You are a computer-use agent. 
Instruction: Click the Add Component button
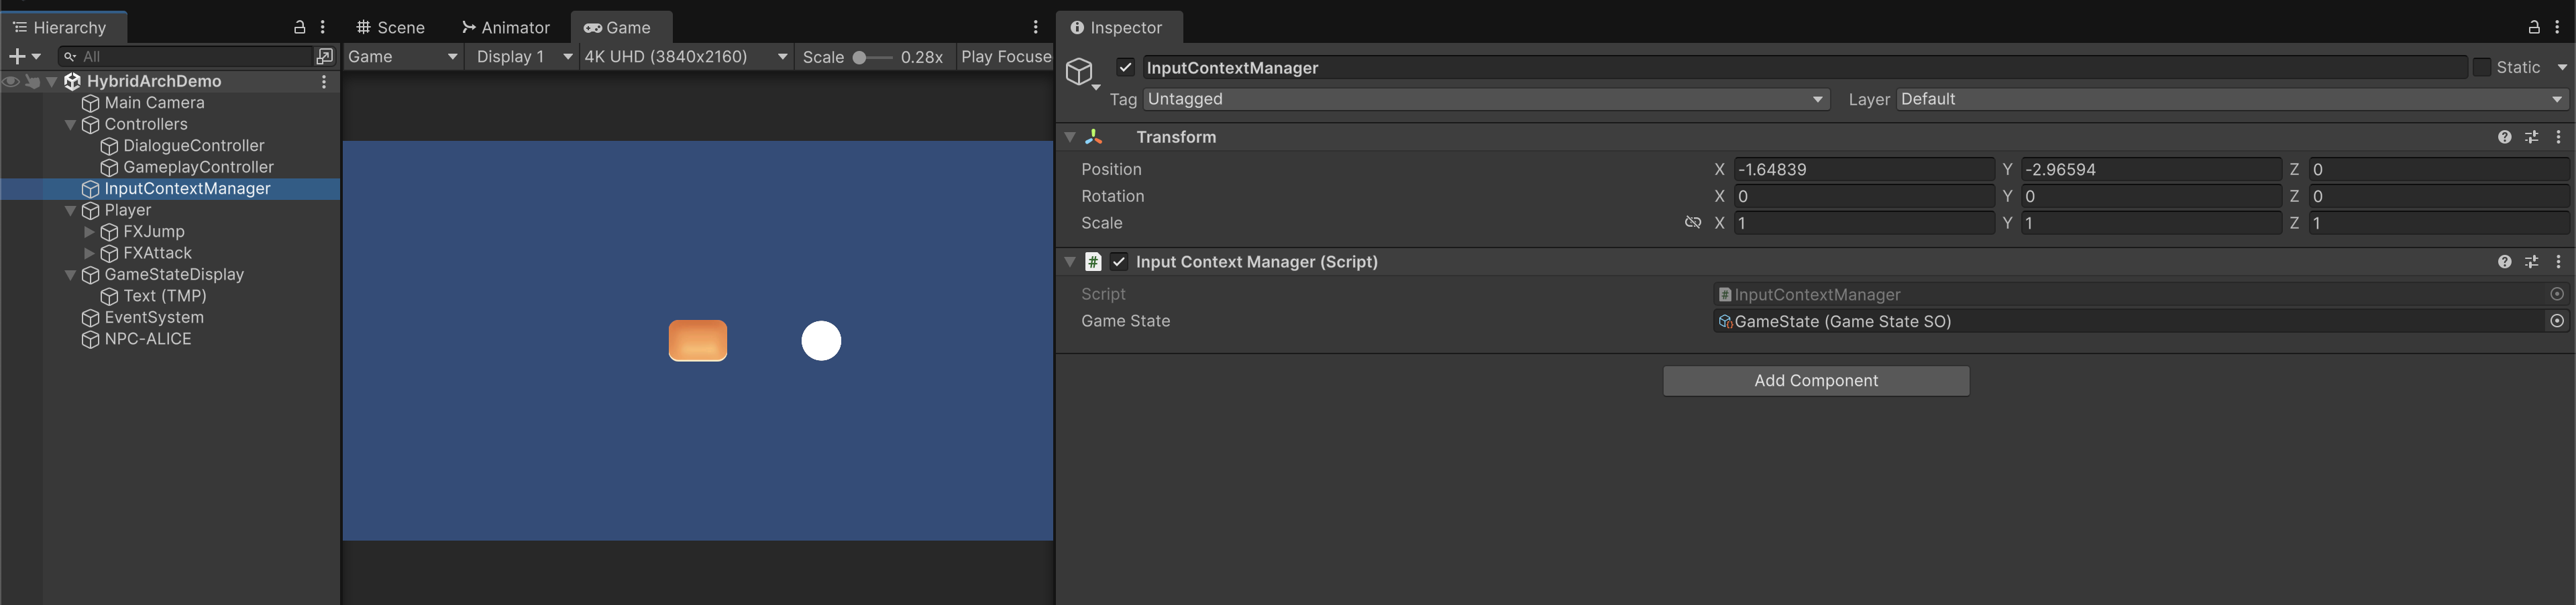click(x=1815, y=381)
